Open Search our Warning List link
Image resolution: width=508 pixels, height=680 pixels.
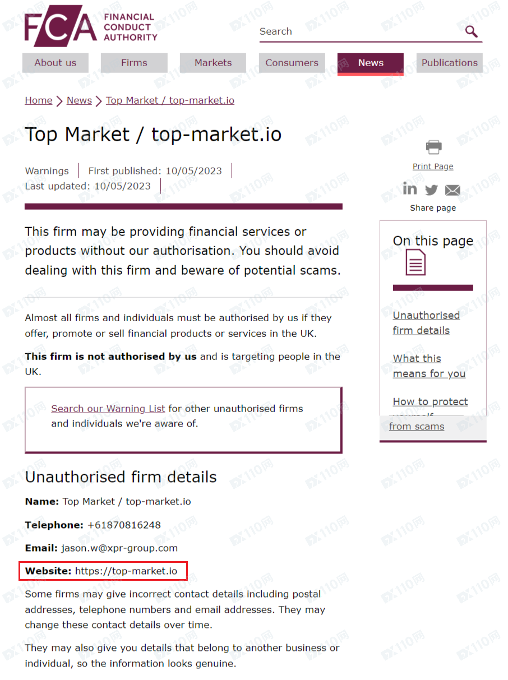108,409
